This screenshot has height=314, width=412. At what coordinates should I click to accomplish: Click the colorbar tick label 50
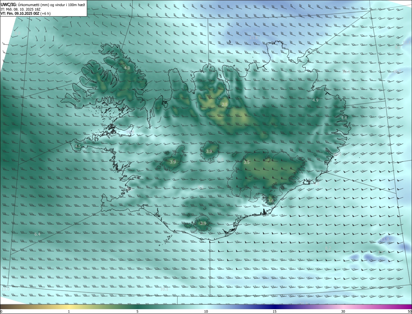coord(409,311)
